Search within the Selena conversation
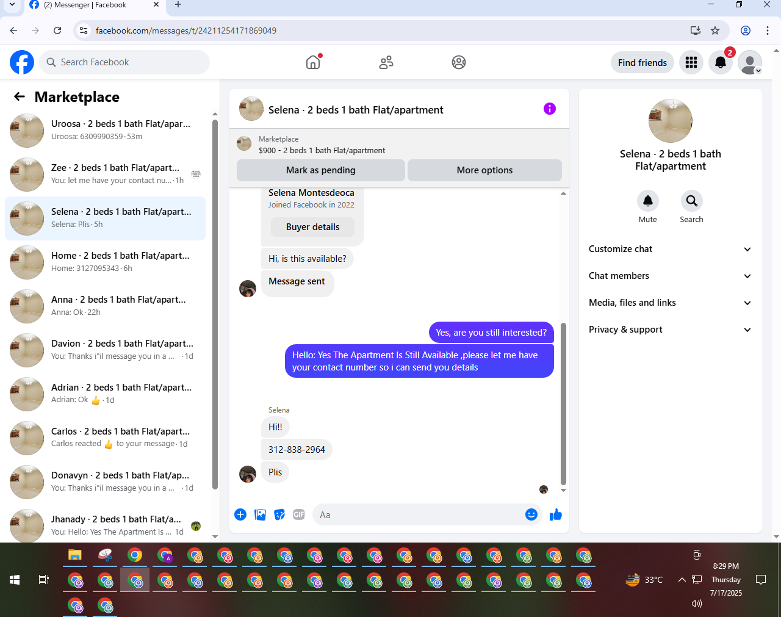 pos(692,201)
